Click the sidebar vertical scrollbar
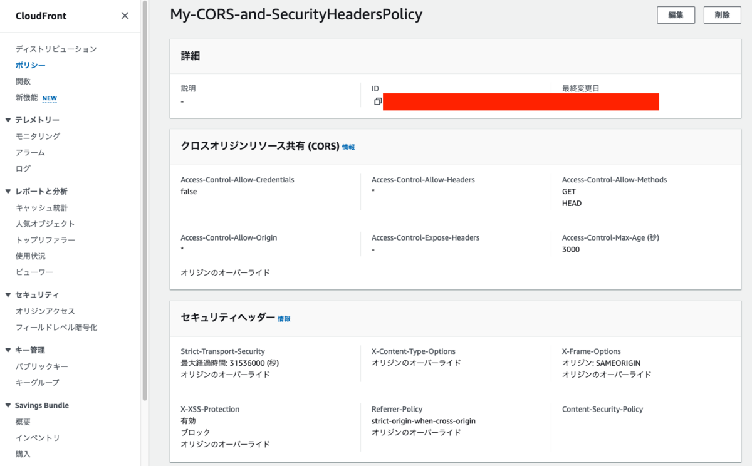752x466 pixels. pyautogui.click(x=145, y=200)
